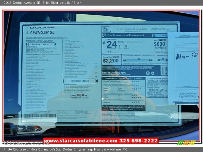Click the striped color logo at bottom right
This screenshot has width=203, height=152.
(186, 143)
